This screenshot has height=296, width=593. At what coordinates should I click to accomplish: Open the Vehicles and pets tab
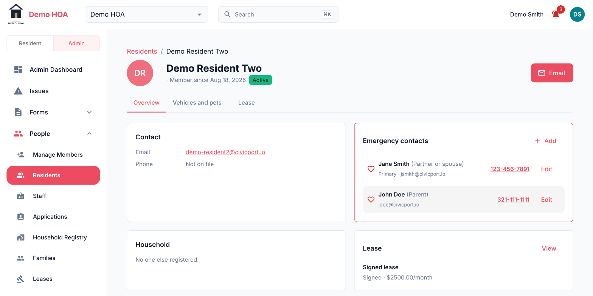197,103
